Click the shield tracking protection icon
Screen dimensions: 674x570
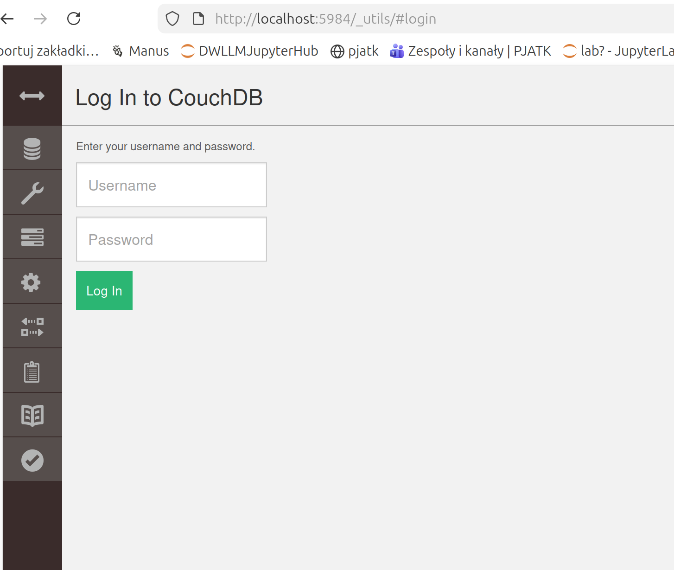[172, 19]
